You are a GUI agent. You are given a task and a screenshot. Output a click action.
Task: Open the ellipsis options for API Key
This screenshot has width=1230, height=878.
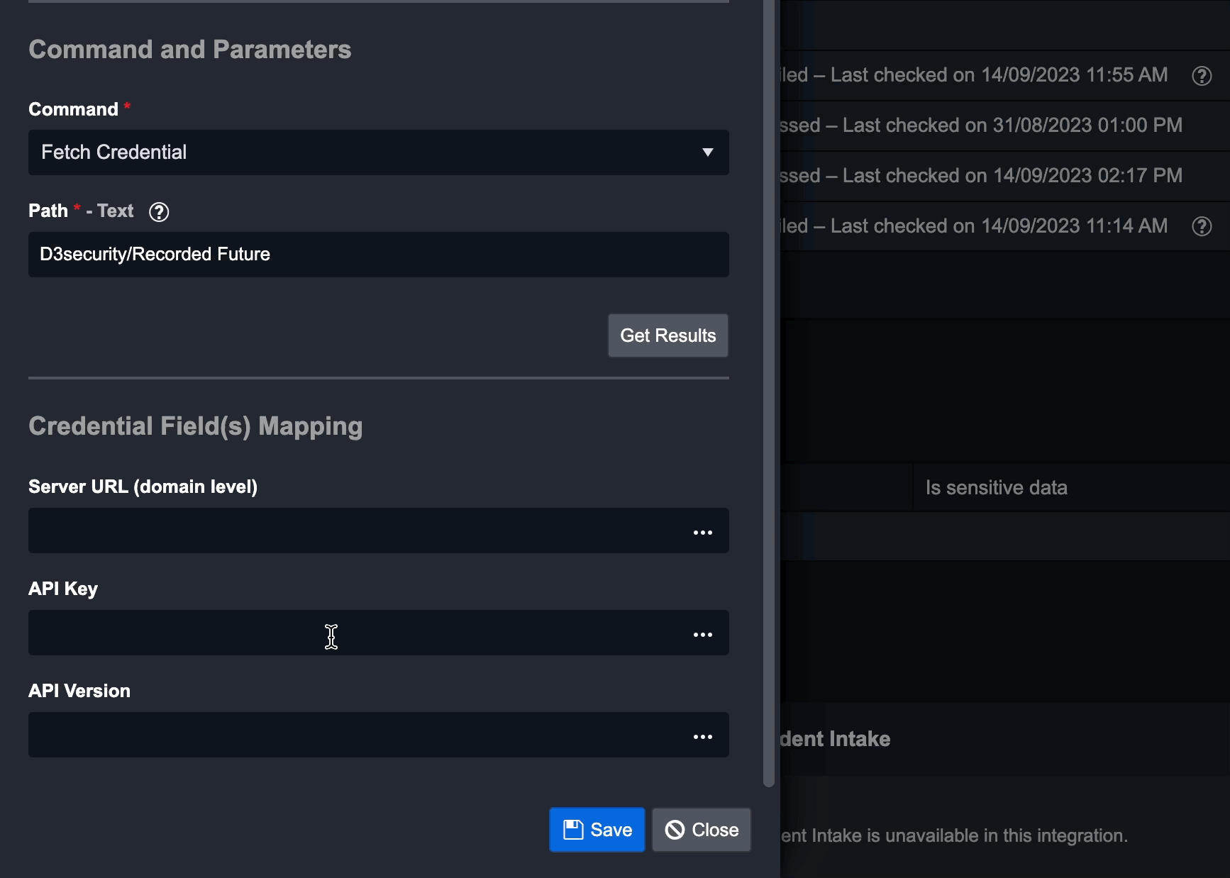[702, 635]
